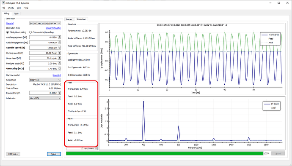Maximize the millalyzer window
The height and width of the screenshot is (166, 292).
pos(279,3)
